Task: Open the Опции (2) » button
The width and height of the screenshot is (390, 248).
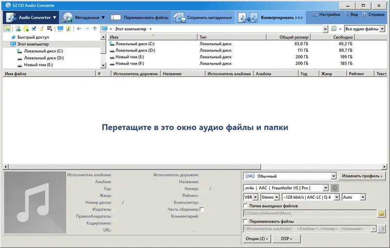Action: click(x=257, y=239)
